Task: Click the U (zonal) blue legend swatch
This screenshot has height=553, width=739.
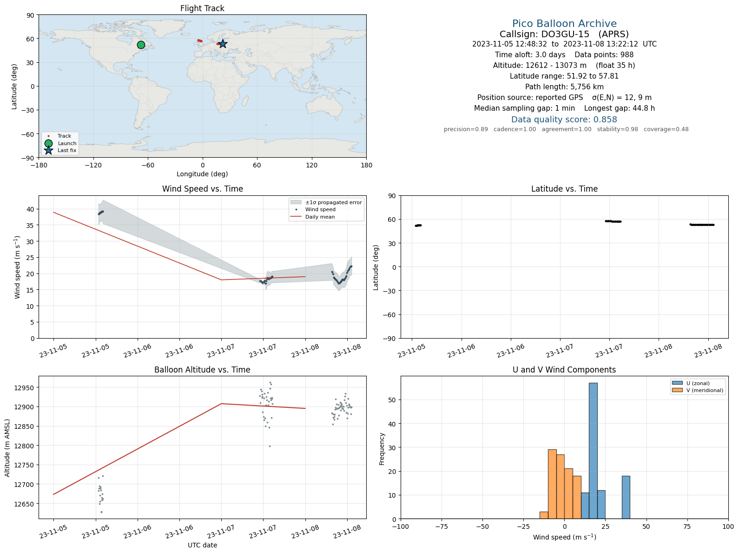Action: [x=677, y=383]
